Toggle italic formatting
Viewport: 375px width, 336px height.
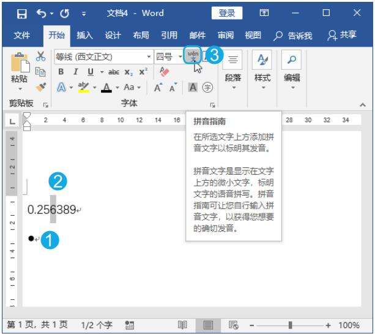76,72
